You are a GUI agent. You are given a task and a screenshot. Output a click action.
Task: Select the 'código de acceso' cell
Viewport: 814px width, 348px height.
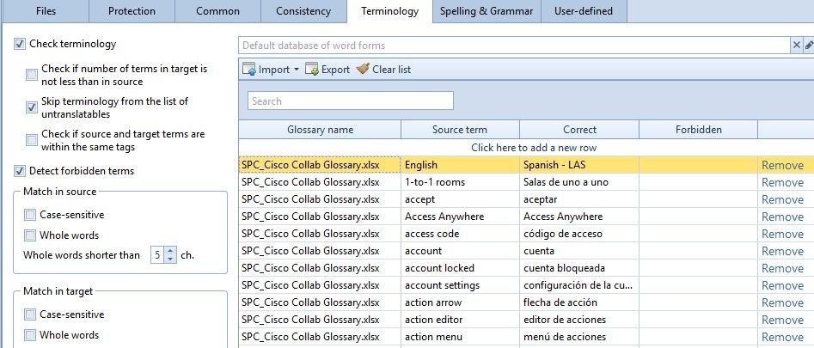[x=579, y=234]
